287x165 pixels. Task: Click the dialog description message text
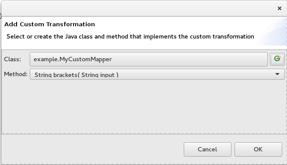click(x=130, y=36)
